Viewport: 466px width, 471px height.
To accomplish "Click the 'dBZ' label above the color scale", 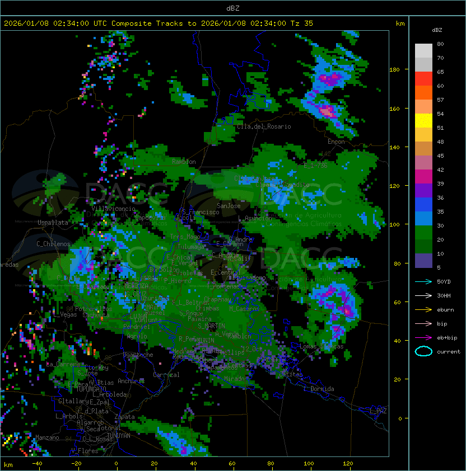I will click(437, 30).
